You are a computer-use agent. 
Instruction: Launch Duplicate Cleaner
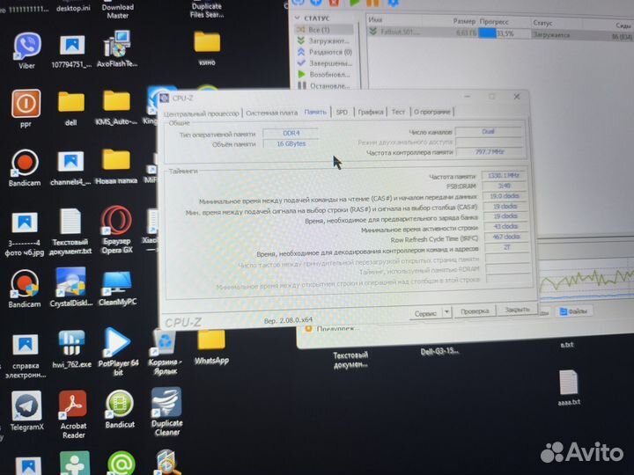point(166,411)
